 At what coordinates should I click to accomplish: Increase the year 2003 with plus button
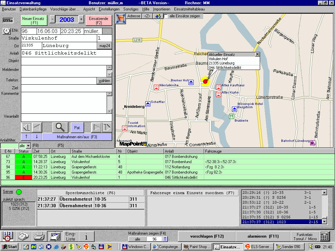(81, 20)
